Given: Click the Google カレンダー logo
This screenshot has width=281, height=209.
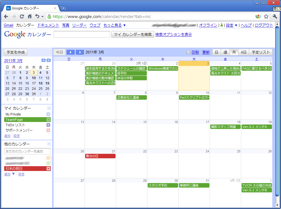Looking at the screenshot, I should point(27,34).
